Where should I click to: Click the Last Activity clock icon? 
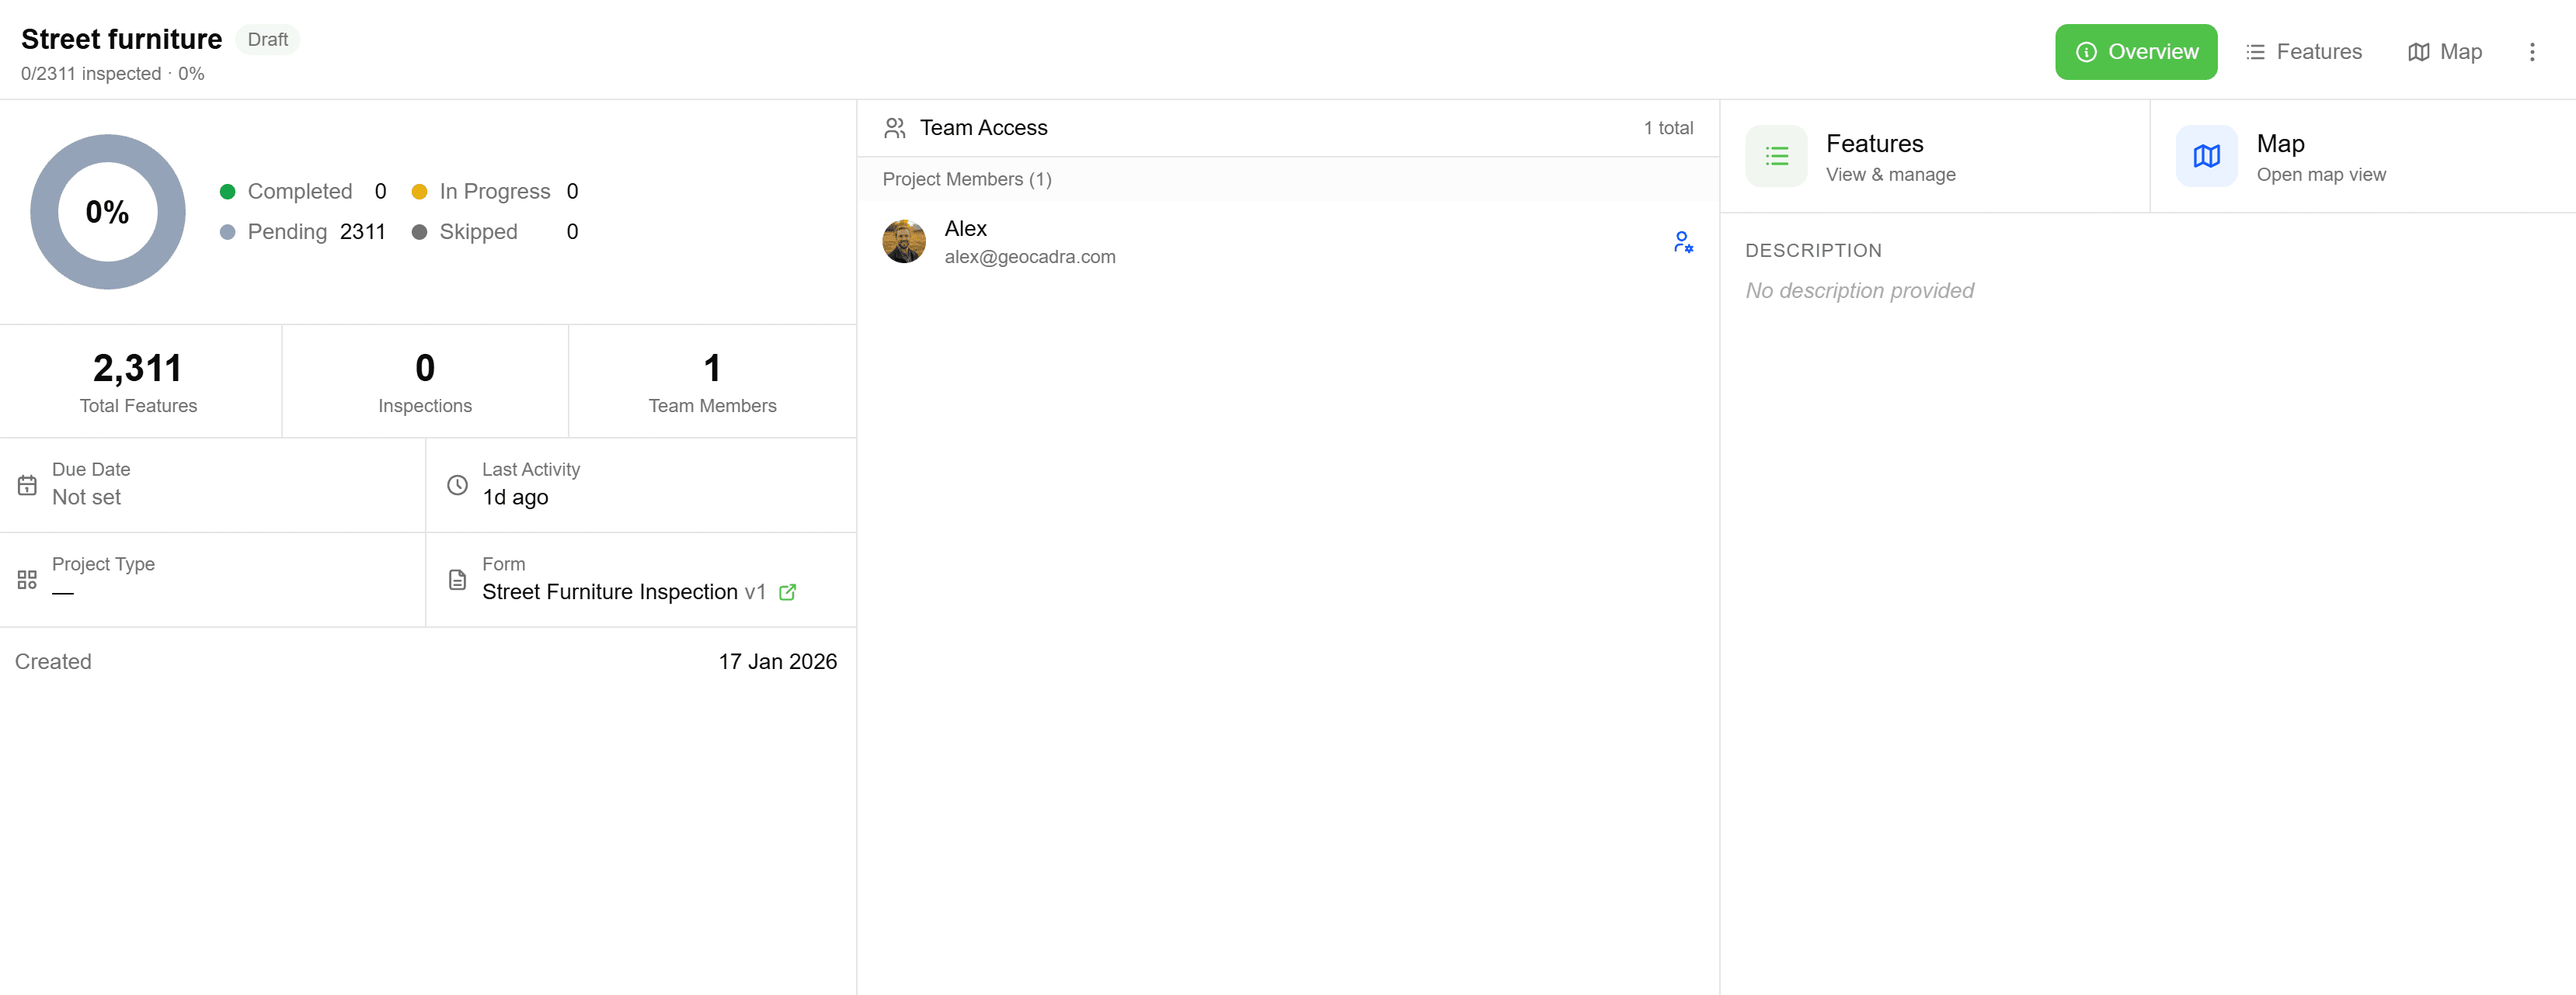[x=457, y=484]
